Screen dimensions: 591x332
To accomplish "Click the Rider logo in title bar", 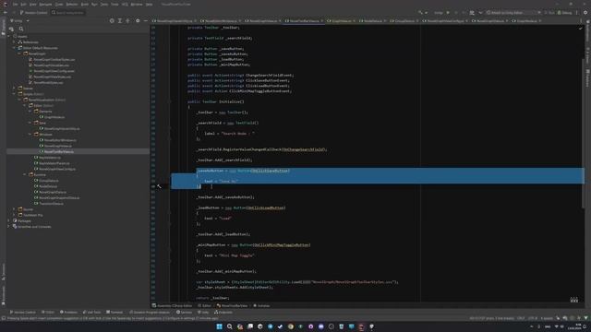I will pos(5,4).
